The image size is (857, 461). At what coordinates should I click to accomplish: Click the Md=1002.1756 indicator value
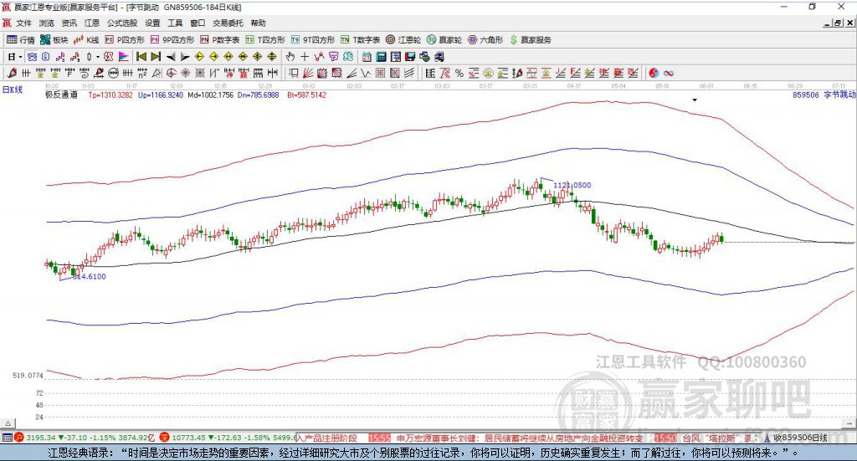pyautogui.click(x=210, y=95)
